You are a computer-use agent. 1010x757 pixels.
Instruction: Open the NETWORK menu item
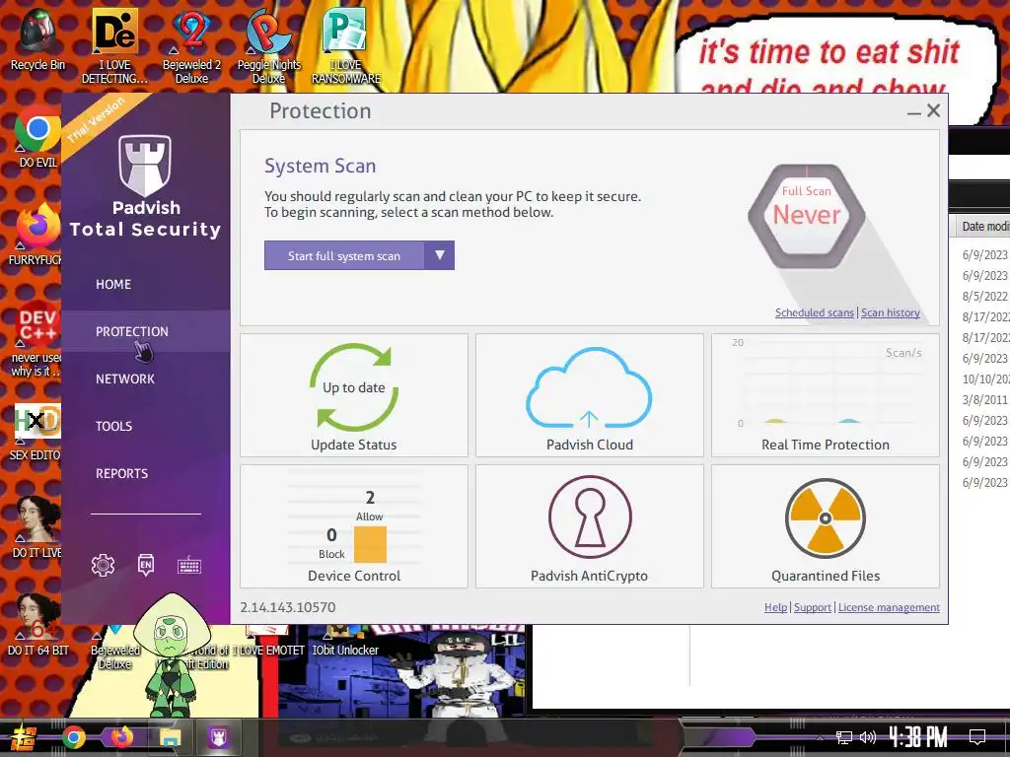tap(125, 378)
